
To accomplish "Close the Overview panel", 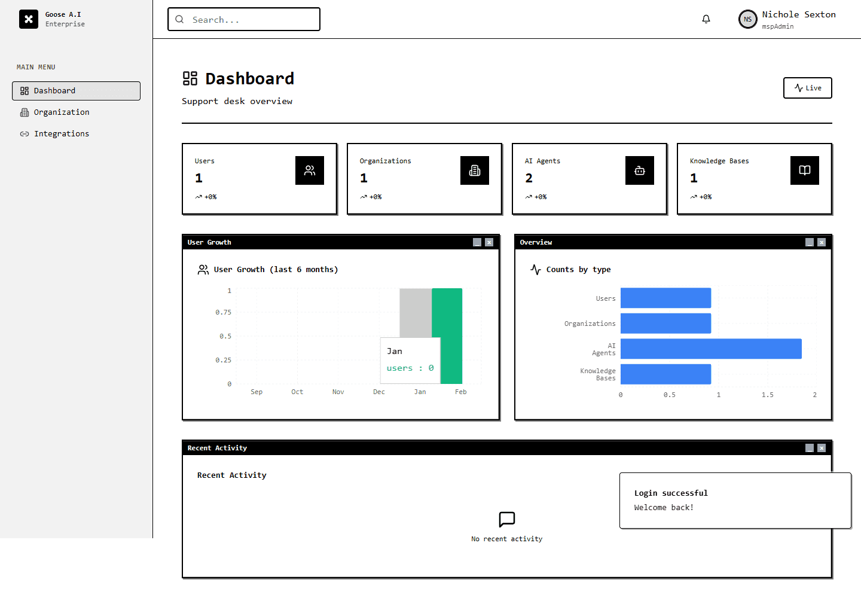I will (822, 242).
